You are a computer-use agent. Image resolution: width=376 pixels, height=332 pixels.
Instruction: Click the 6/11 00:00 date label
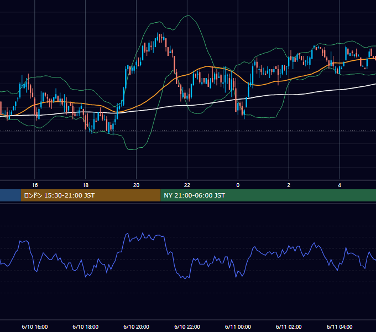click(238, 326)
